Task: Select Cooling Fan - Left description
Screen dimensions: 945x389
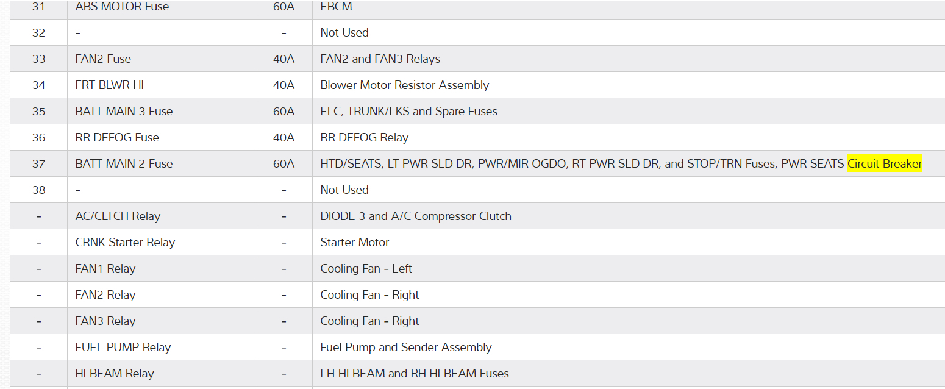Action: click(366, 269)
